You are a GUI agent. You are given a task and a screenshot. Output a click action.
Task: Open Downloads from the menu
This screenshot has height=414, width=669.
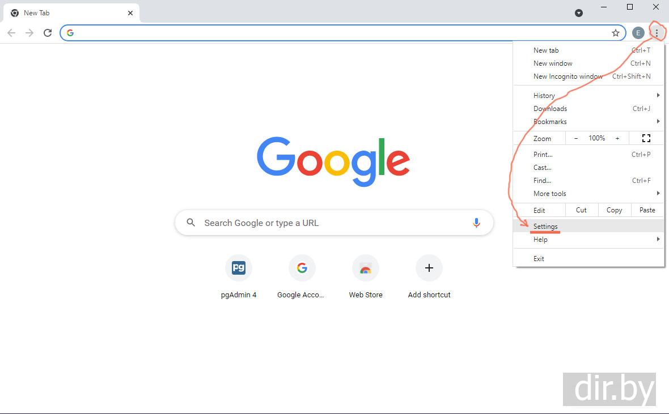589,109
